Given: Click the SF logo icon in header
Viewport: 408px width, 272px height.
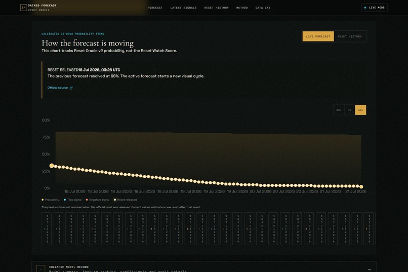Looking at the screenshot, I should [x=23, y=8].
